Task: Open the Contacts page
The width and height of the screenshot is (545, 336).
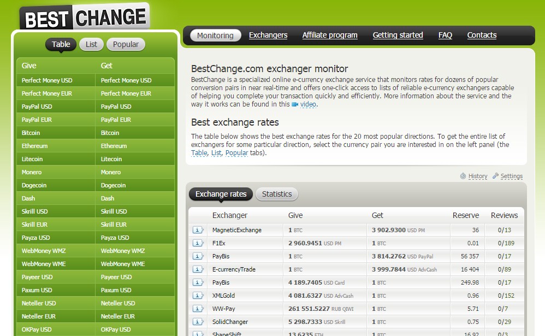Action: [482, 35]
